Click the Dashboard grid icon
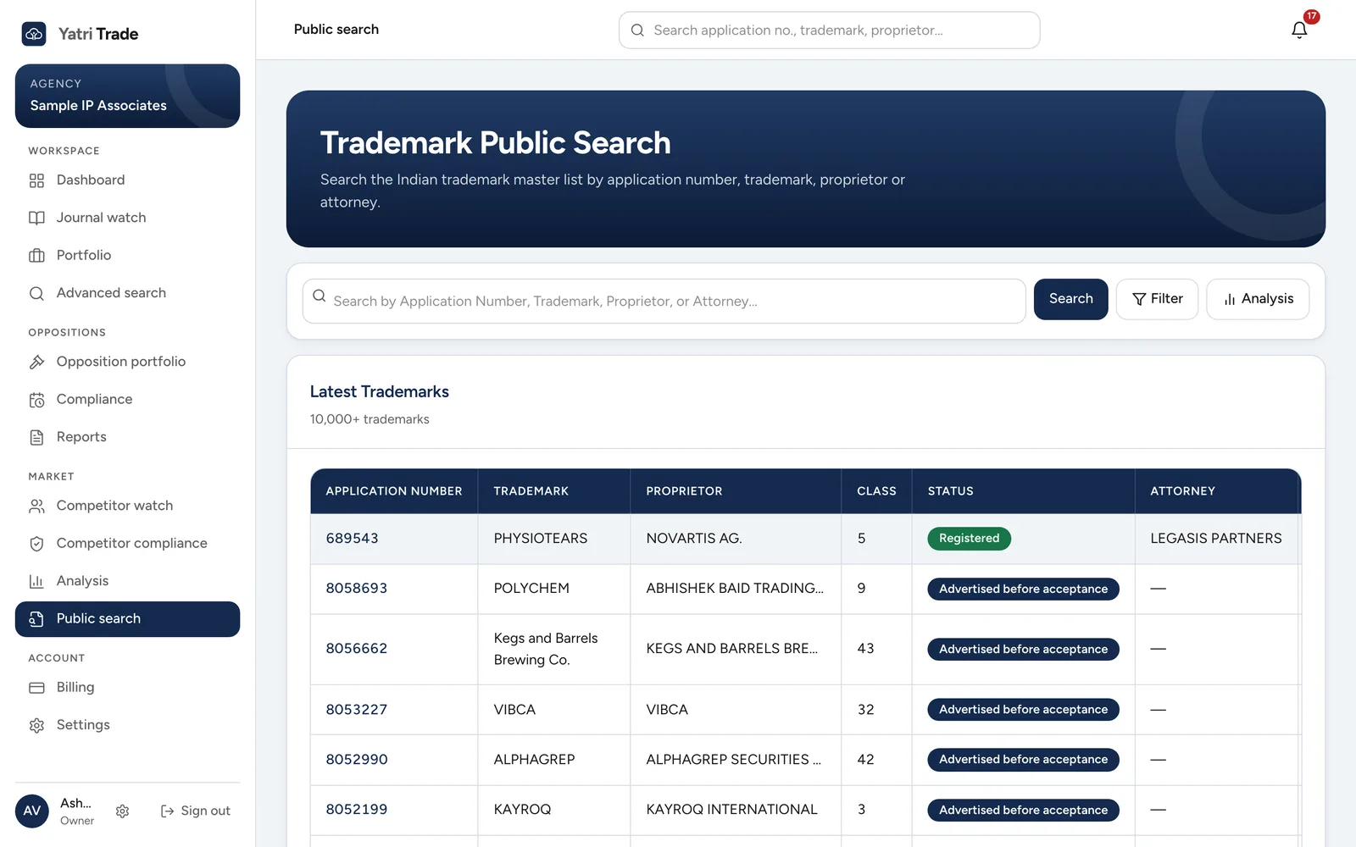This screenshot has height=847, width=1356. point(36,180)
